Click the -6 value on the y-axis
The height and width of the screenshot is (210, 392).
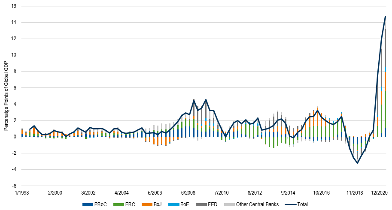(14, 186)
